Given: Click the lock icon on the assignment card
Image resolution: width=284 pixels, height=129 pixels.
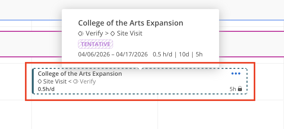Looking at the screenshot, I should coord(240,89).
